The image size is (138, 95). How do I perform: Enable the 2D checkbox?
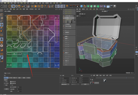pyautogui.click(x=11, y=85)
